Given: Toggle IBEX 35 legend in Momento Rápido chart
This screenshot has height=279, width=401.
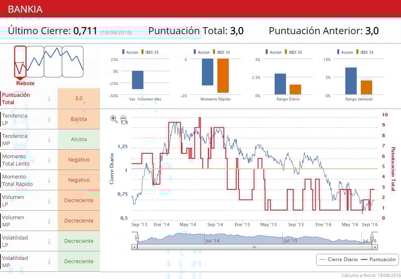Looking at the screenshot, I should pos(221,52).
